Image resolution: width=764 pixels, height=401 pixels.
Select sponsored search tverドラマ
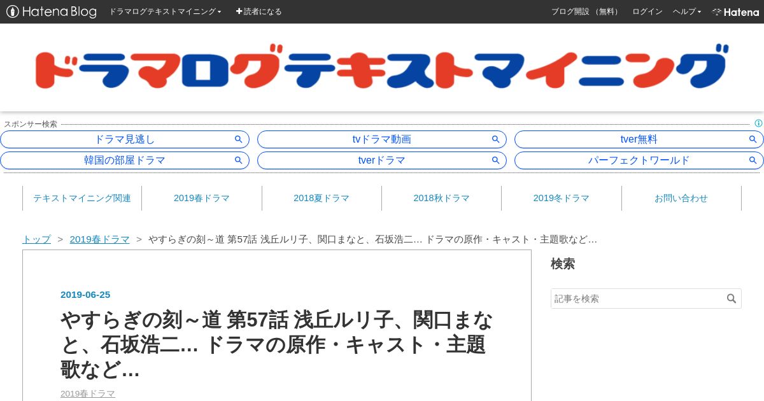(x=382, y=160)
